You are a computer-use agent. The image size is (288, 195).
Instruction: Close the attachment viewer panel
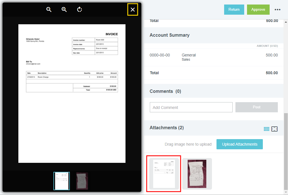pyautogui.click(x=133, y=10)
